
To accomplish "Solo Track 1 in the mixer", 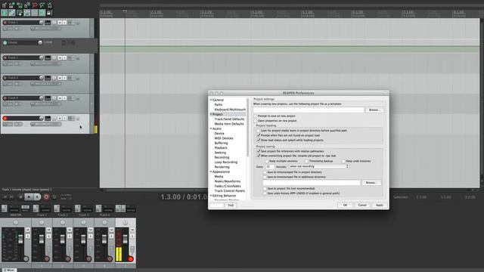I will 48,236.
